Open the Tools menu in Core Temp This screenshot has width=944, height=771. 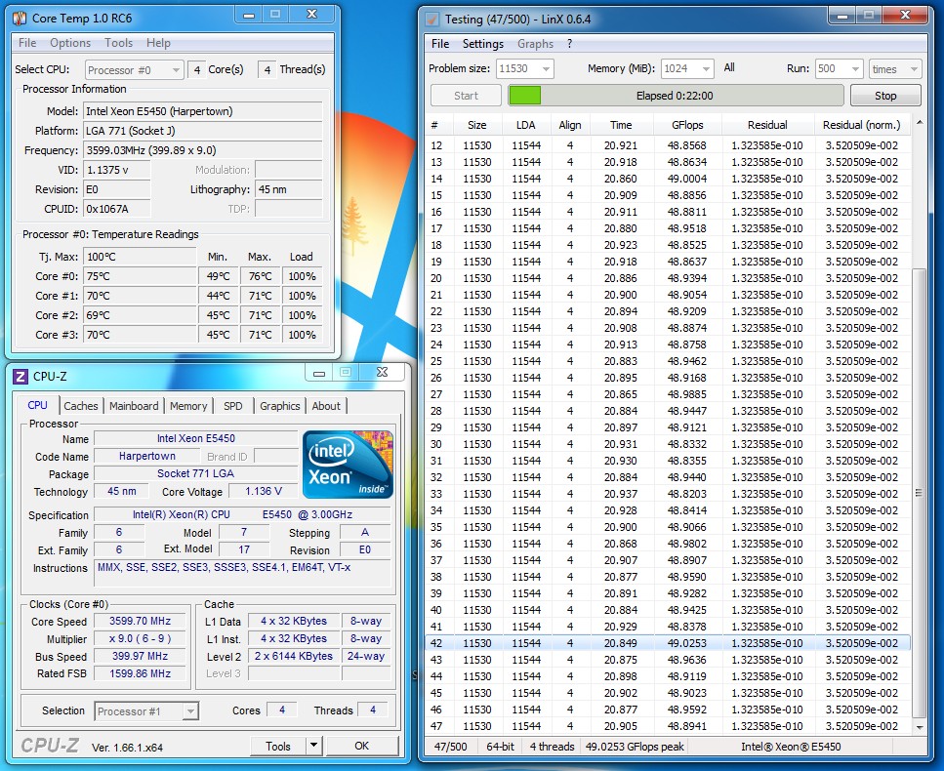(118, 43)
